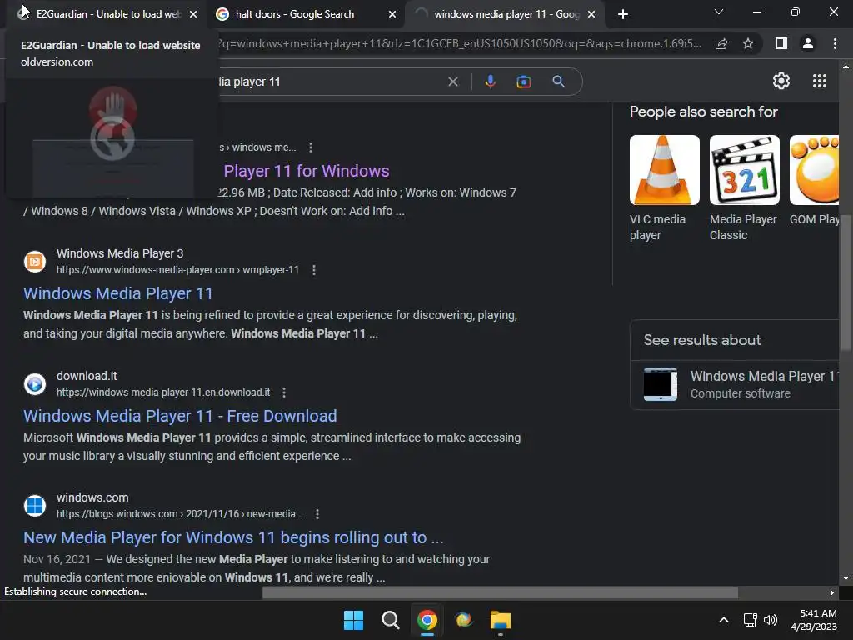The image size is (853, 640).
Task: Start voice search with the microphone
Action: click(490, 82)
